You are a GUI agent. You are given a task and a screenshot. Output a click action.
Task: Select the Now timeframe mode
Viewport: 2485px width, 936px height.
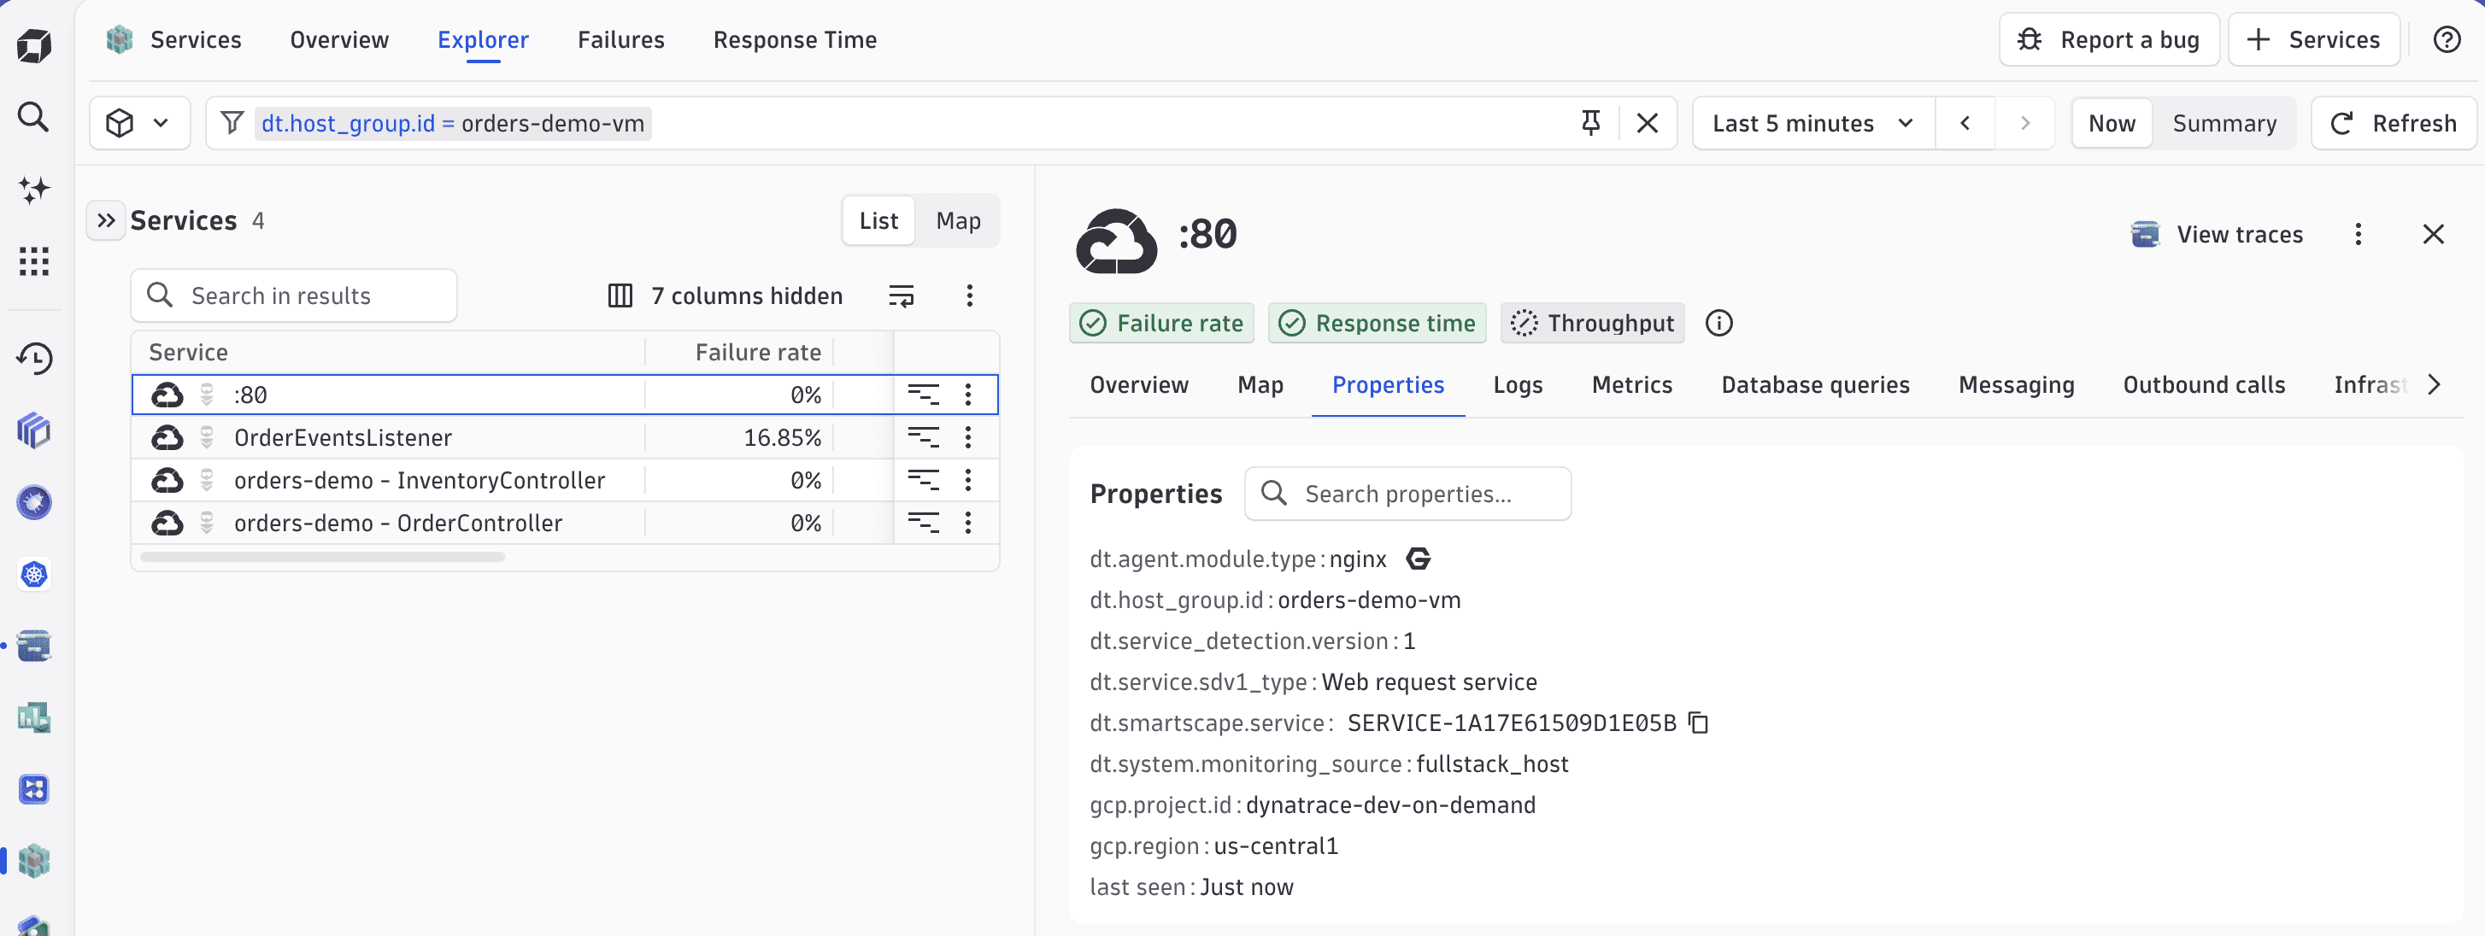pyautogui.click(x=2111, y=122)
